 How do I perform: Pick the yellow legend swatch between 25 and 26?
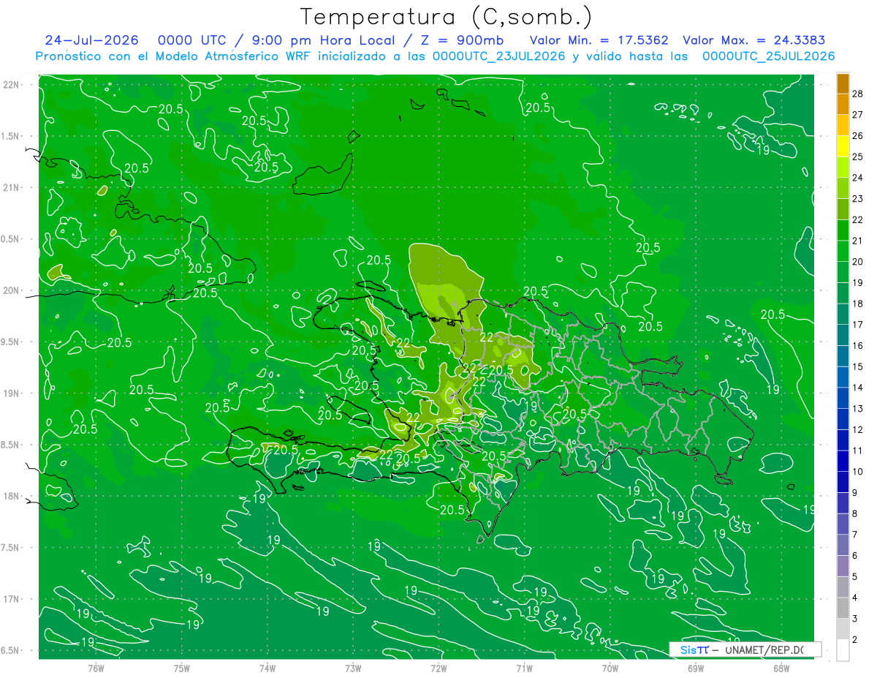point(843,146)
